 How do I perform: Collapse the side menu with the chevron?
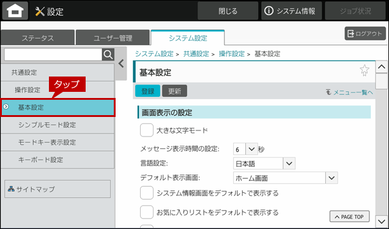click(x=121, y=64)
